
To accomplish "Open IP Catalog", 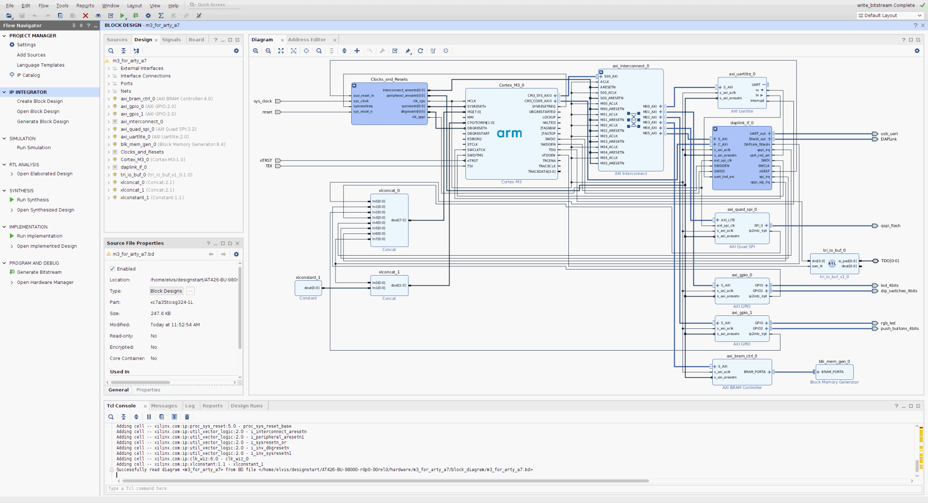I will point(28,75).
